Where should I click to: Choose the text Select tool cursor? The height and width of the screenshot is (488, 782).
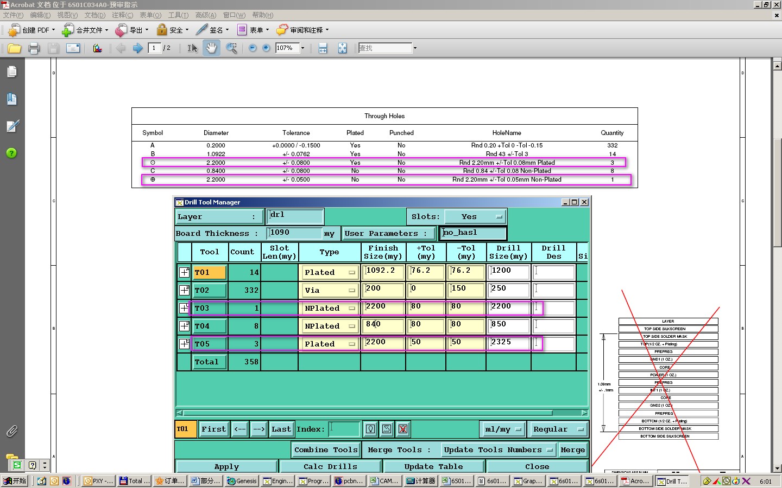coord(192,48)
